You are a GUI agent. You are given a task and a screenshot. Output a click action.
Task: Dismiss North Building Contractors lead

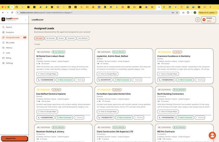tap(200, 118)
